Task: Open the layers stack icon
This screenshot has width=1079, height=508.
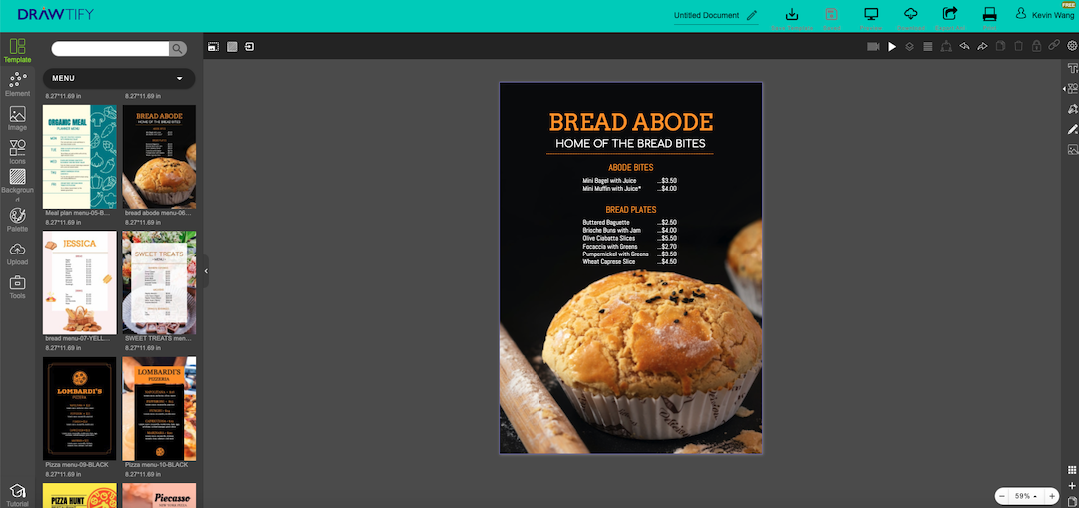Action: click(x=910, y=47)
